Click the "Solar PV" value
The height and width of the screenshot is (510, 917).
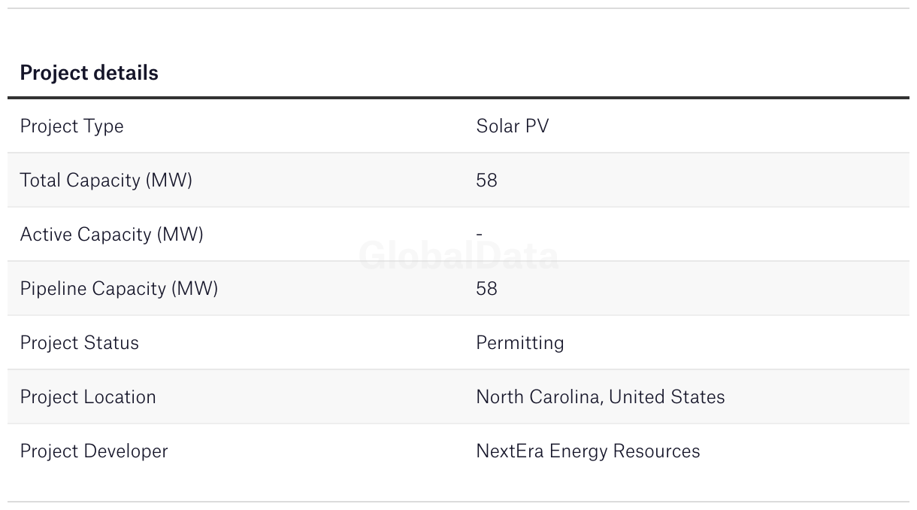pos(512,126)
